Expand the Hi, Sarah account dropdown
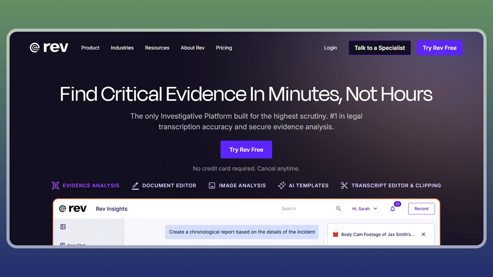 [x=365, y=209]
